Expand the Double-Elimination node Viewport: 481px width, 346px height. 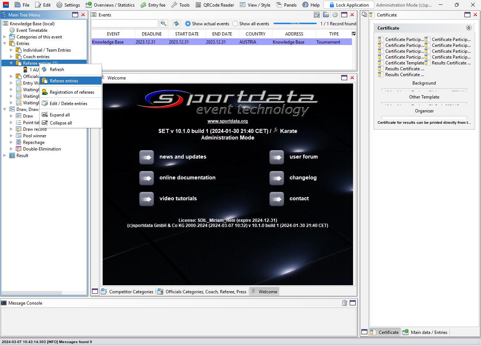[x=11, y=149]
